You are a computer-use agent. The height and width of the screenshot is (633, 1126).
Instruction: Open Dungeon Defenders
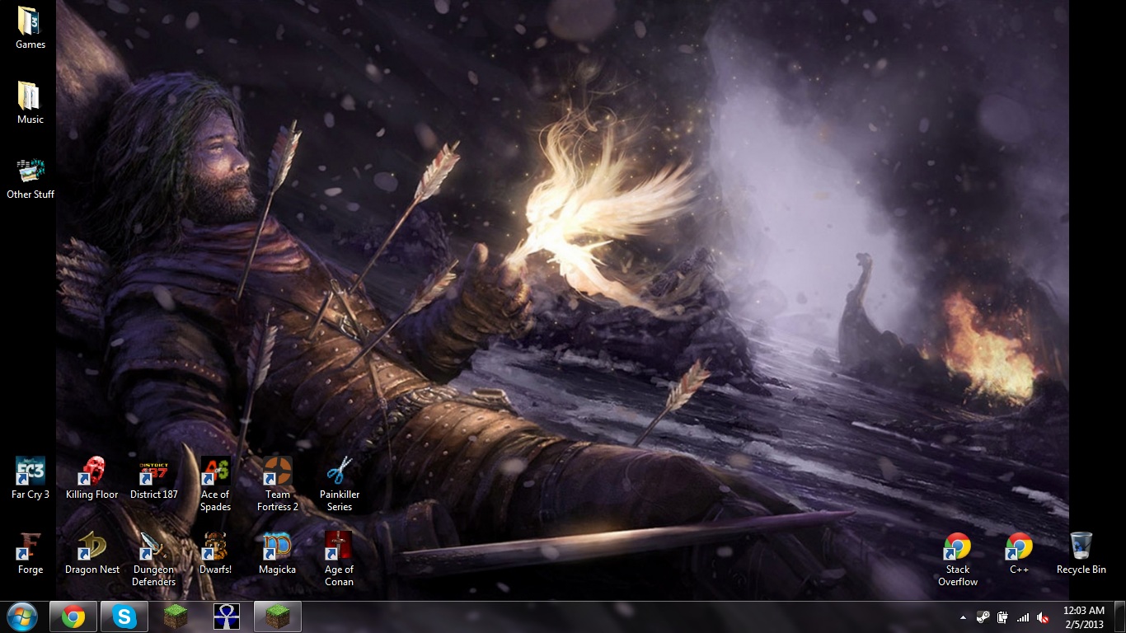coord(153,548)
